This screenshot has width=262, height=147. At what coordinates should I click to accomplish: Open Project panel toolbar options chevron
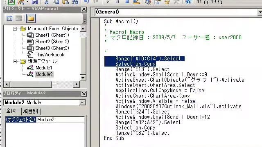click(x=85, y=19)
